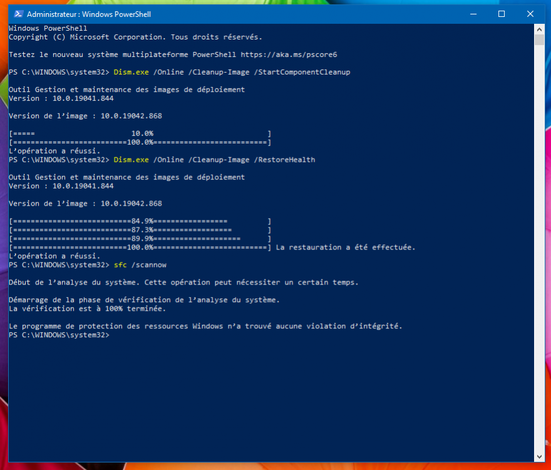Screen dimensions: 551x470
Task: Click the 'aucune violation d'intégrité' result line
Action: coord(205,326)
